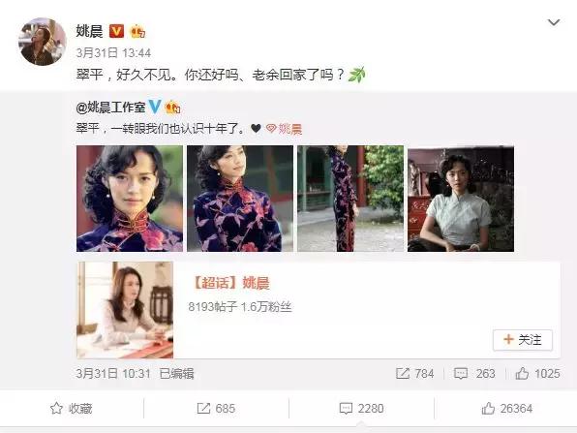577x433 pixels.
Task: Open first photo of woman in purple qipao
Action: point(130,199)
